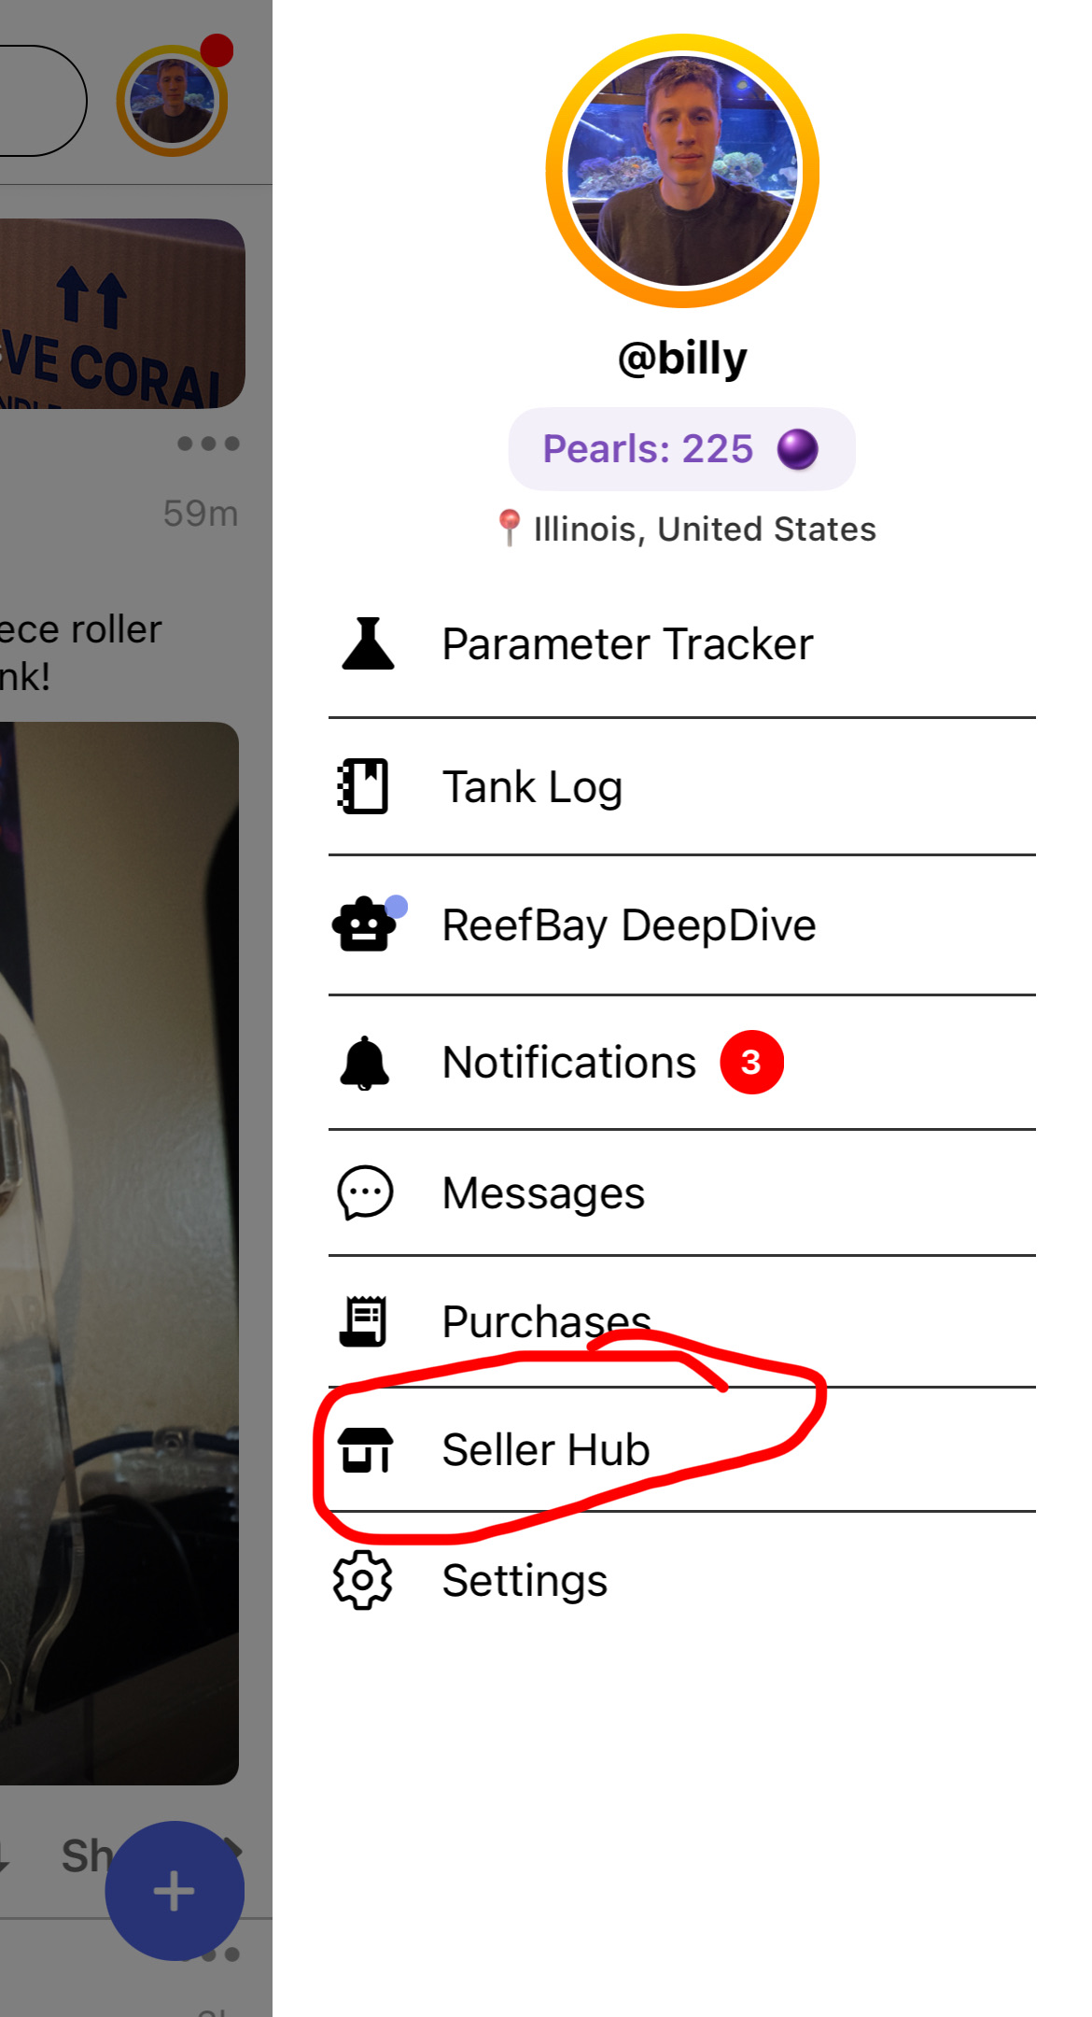Click the red notifications count badge
The image size is (1092, 2017).
[751, 1063]
